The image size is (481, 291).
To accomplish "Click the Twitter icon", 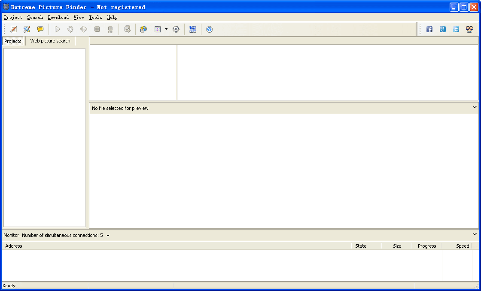I will pyautogui.click(x=456, y=29).
